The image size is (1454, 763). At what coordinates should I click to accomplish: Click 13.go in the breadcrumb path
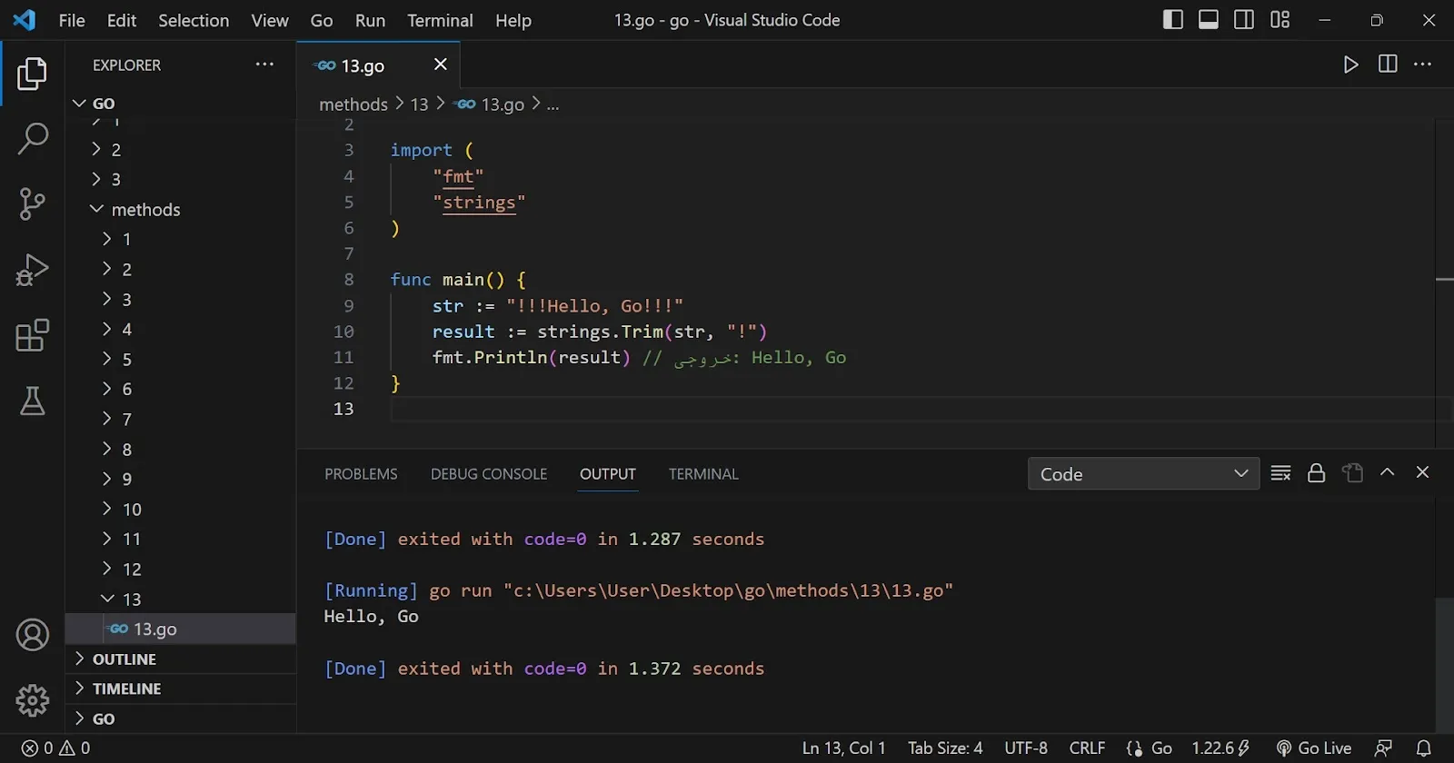click(x=503, y=104)
